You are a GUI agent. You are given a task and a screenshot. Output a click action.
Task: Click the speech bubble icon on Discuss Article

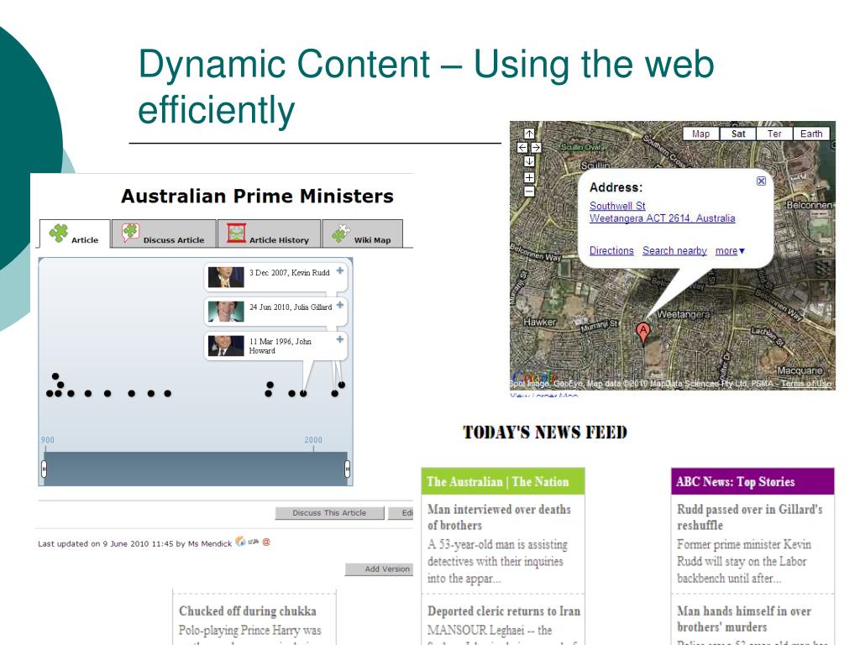point(130,233)
